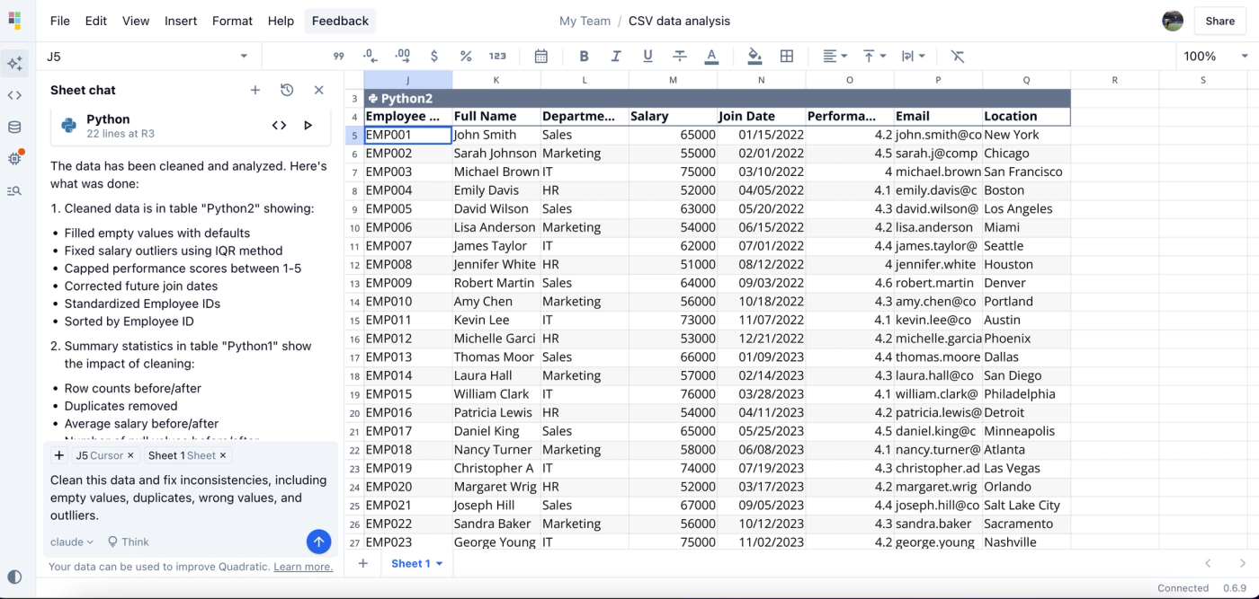Run the Python code block
The width and height of the screenshot is (1259, 599).
pos(308,126)
